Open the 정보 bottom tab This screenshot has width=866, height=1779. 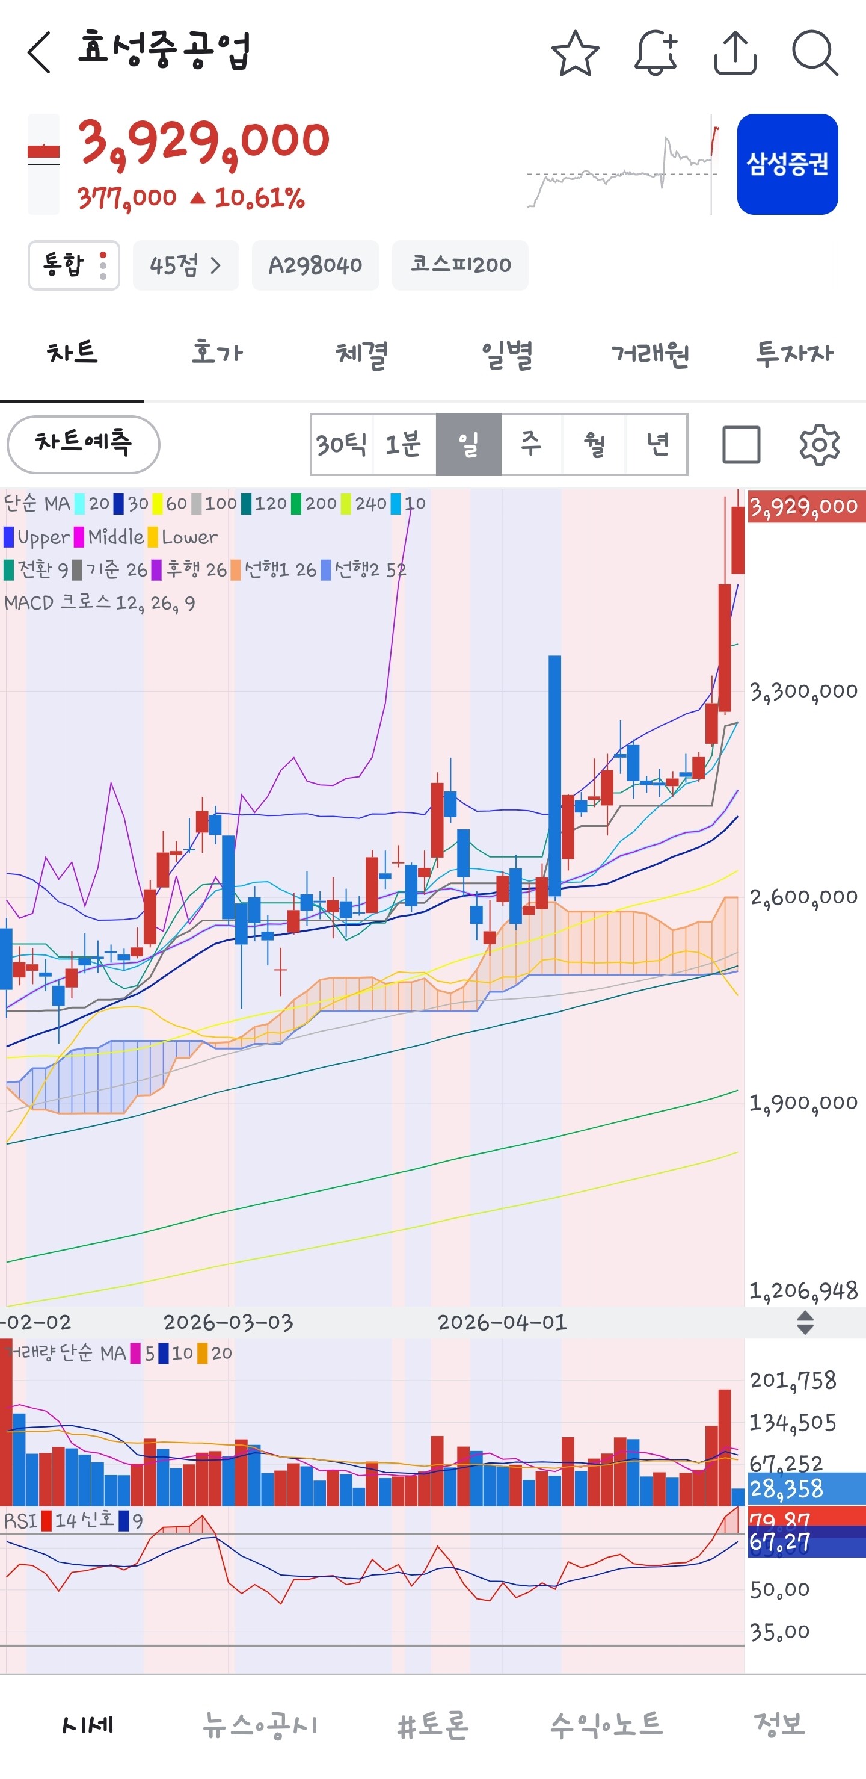(780, 1725)
